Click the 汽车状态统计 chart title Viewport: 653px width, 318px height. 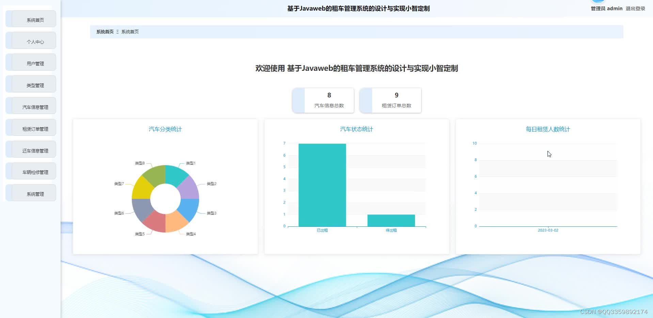pyautogui.click(x=356, y=129)
